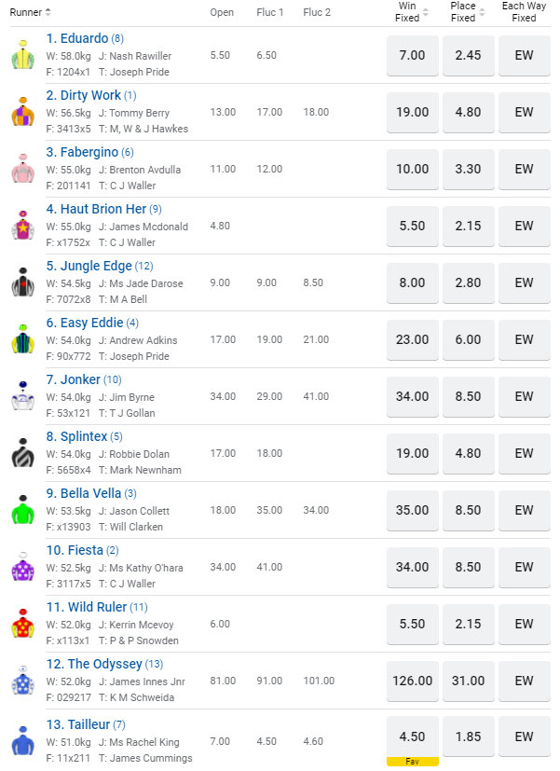This screenshot has height=771, width=560.
Task: Sort by the Win Fixed column arrows
Action: pos(426,12)
